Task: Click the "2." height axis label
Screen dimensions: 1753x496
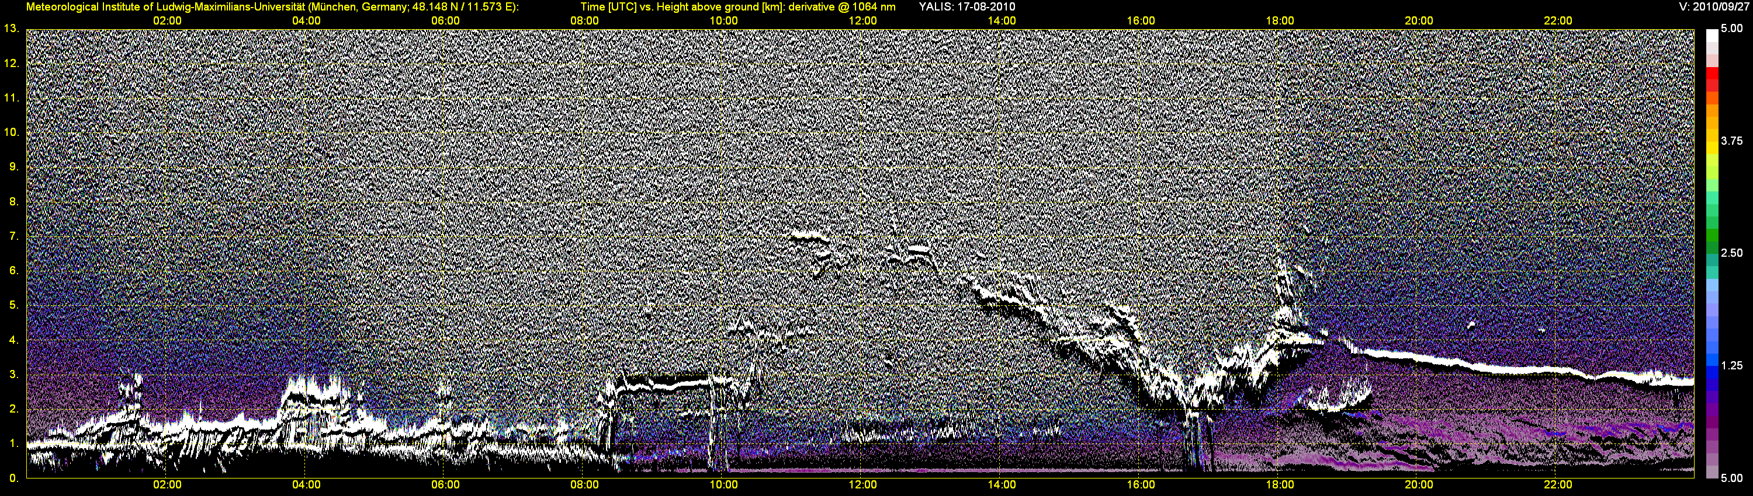Action: [14, 409]
